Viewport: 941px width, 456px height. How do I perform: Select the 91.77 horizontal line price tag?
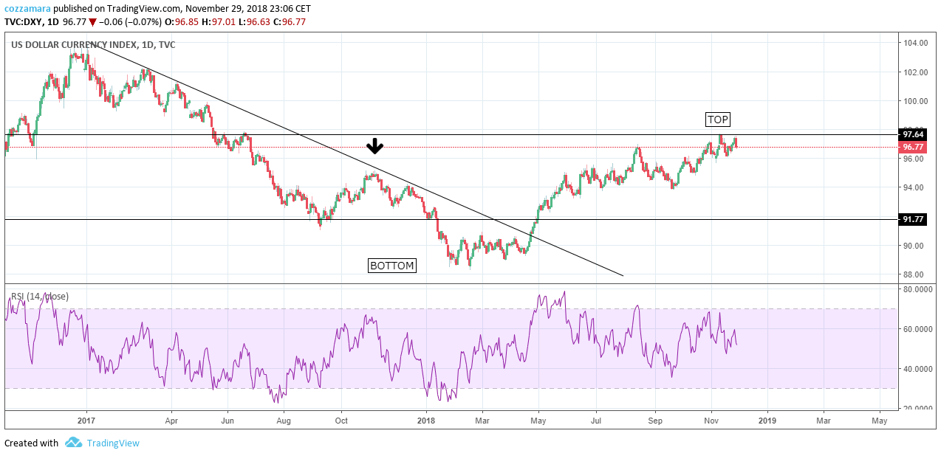[x=913, y=219]
